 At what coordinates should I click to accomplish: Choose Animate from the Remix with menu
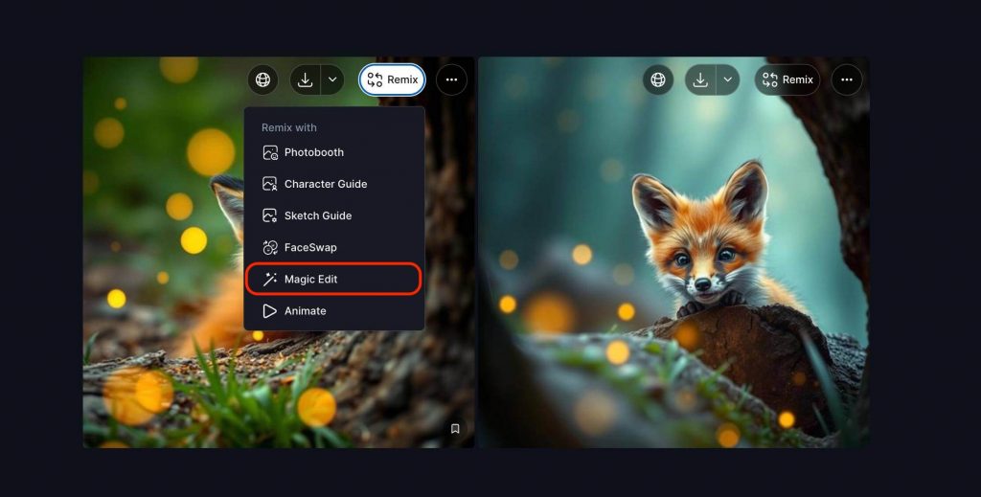click(x=305, y=311)
